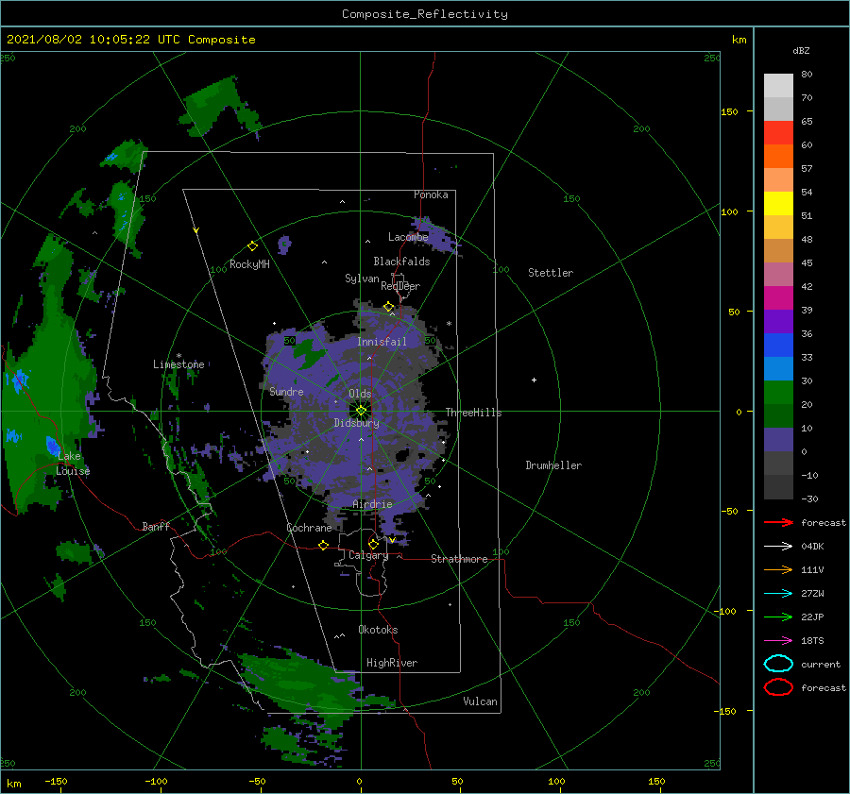Pick the green 22JP arrow icon
Viewport: 850px width, 794px height.
click(778, 617)
